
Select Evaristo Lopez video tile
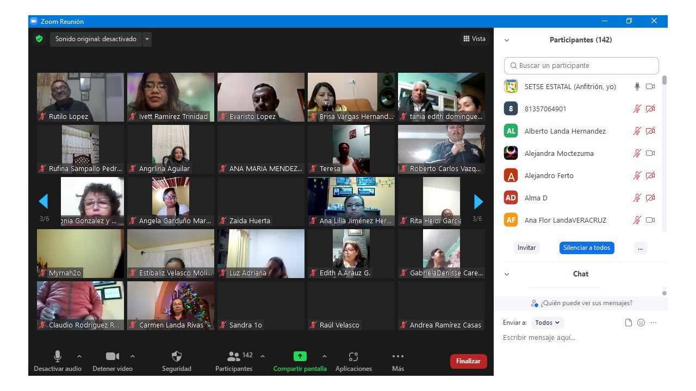[261, 97]
